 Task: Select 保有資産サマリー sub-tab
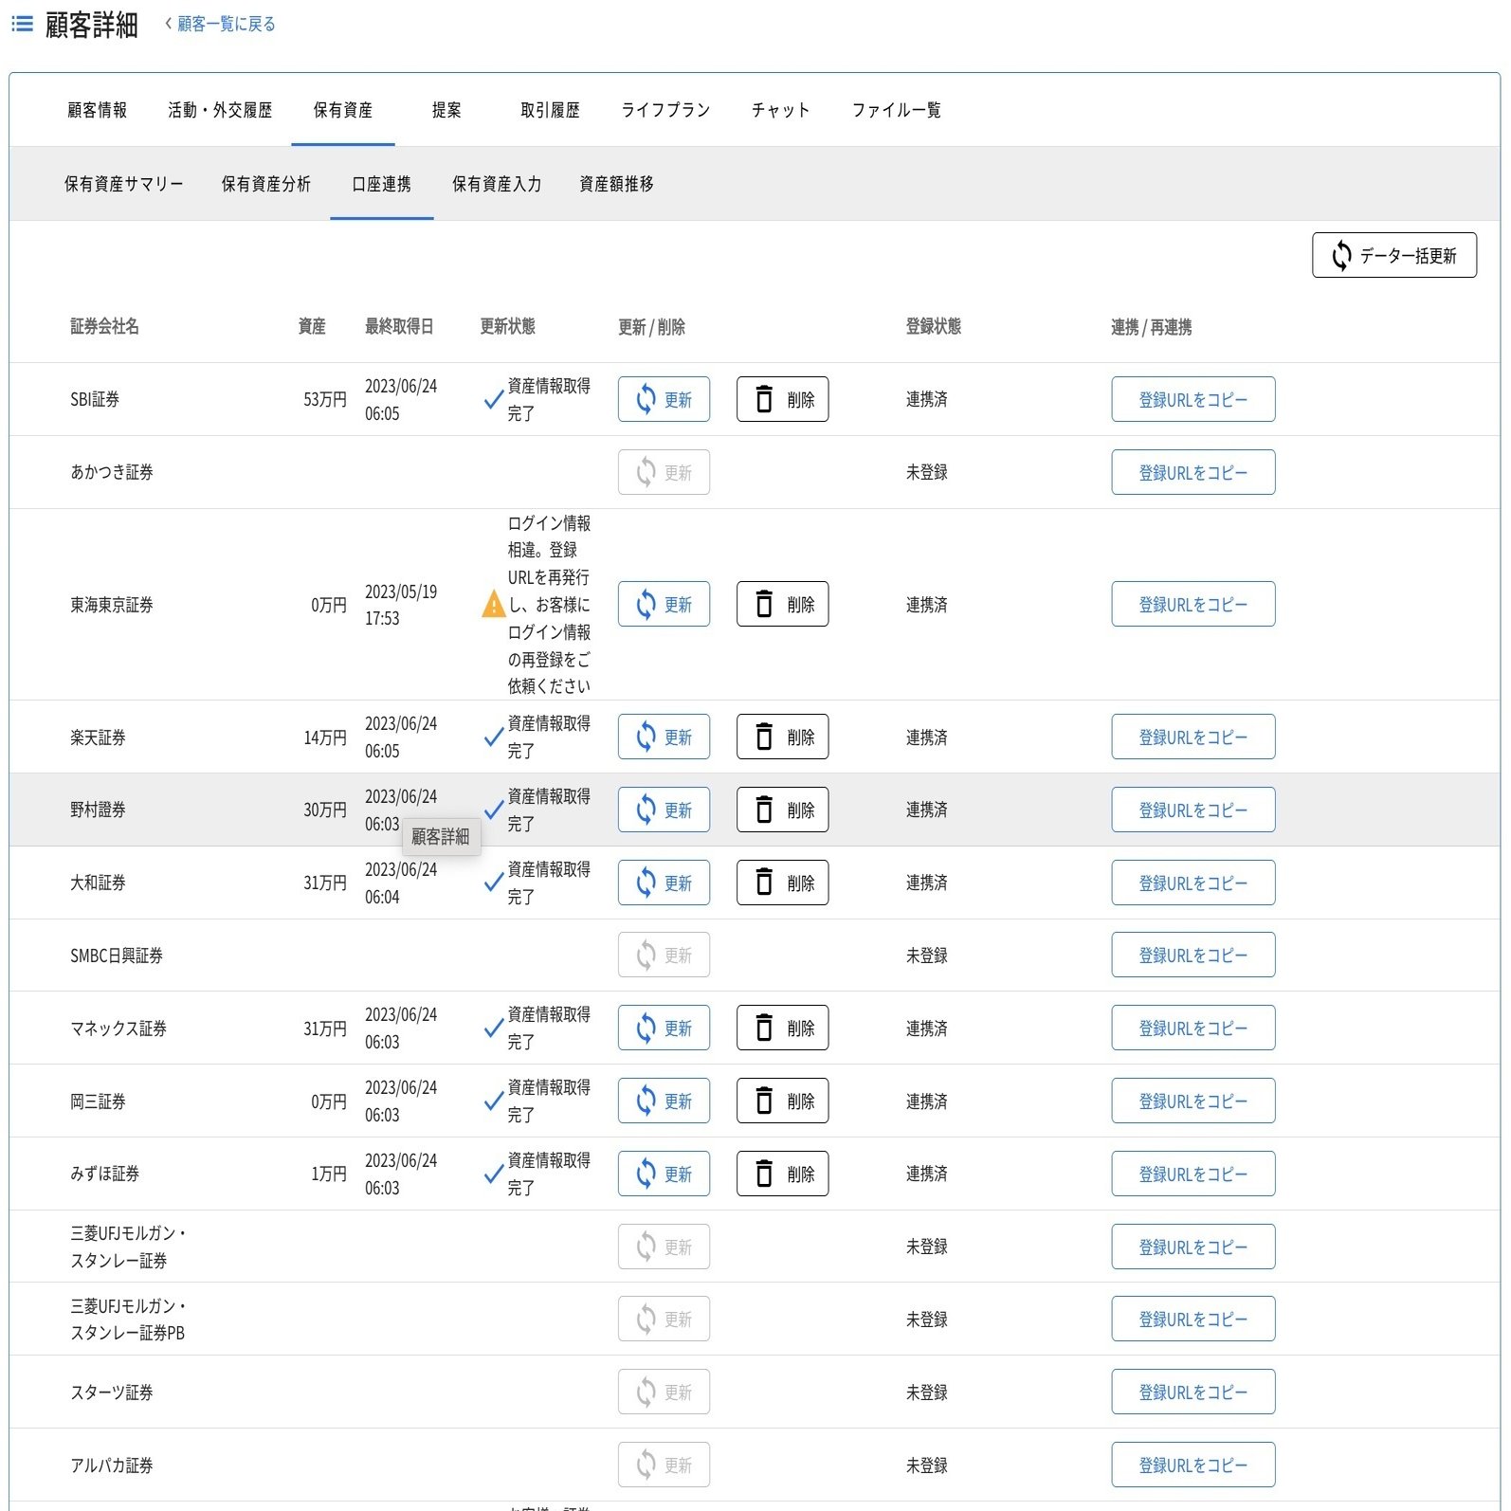(x=124, y=184)
